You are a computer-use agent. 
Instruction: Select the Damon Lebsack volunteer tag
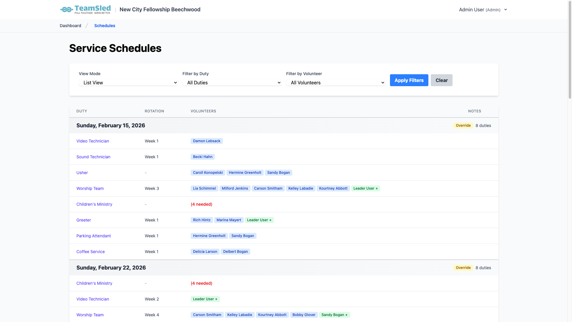coord(206,141)
